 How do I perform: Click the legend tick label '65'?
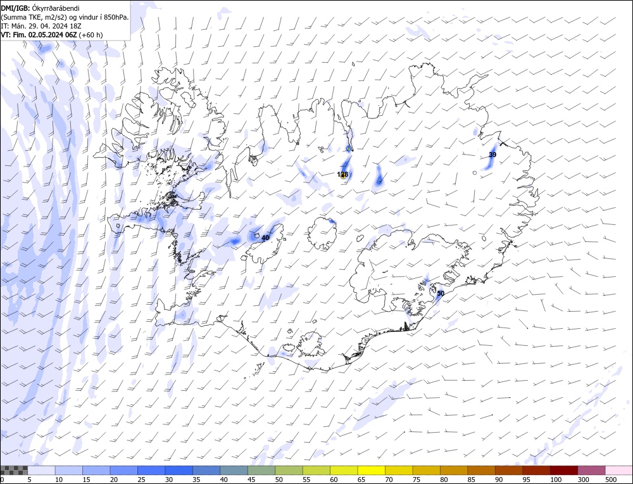(361, 480)
